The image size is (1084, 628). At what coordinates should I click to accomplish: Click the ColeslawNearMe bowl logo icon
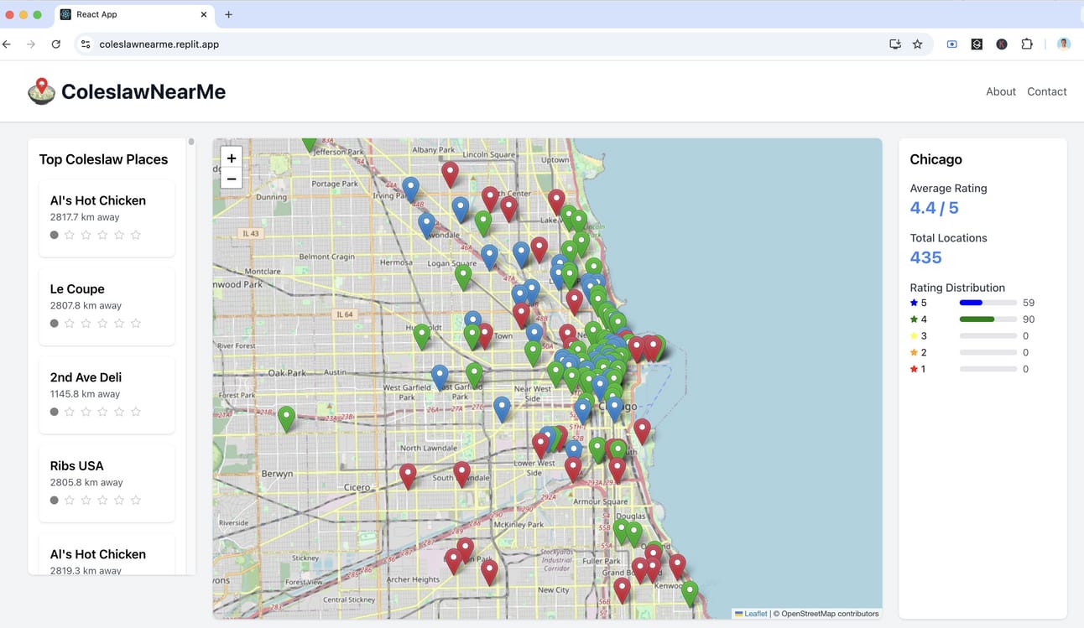41,91
